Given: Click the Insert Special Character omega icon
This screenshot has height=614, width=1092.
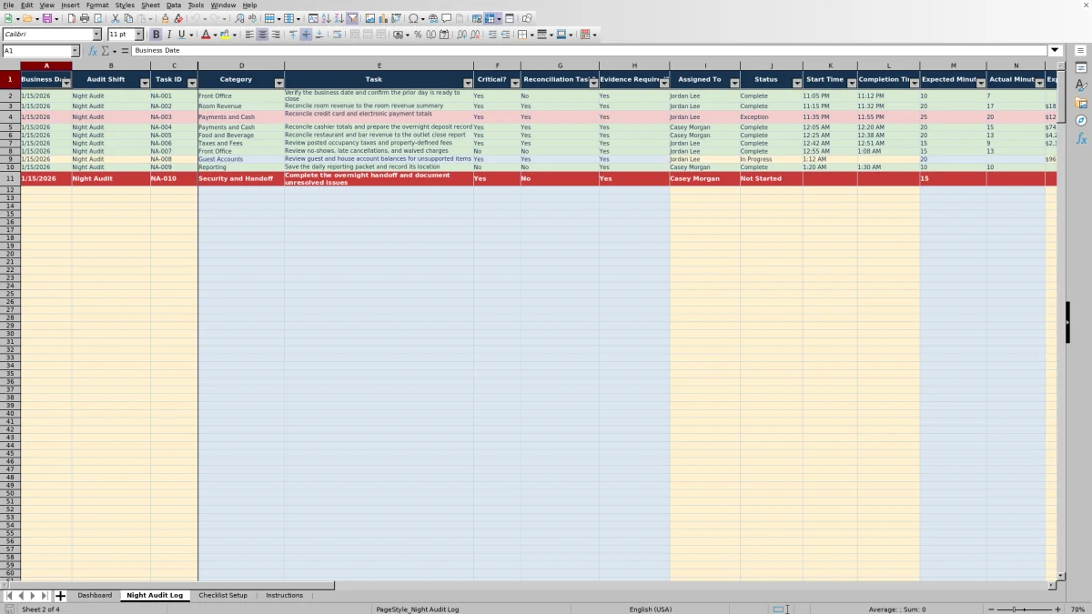Looking at the screenshot, I should (413, 18).
